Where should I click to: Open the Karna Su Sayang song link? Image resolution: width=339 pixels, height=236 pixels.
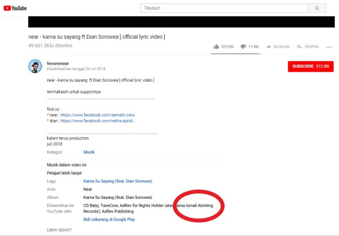click(x=118, y=181)
